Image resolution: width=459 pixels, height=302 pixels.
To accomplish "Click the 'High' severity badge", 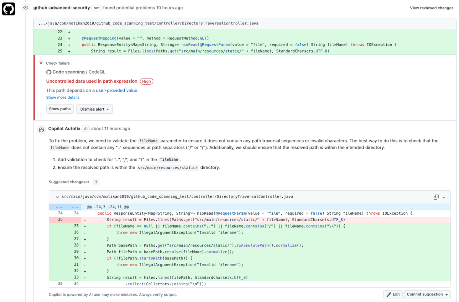I will click(146, 81).
